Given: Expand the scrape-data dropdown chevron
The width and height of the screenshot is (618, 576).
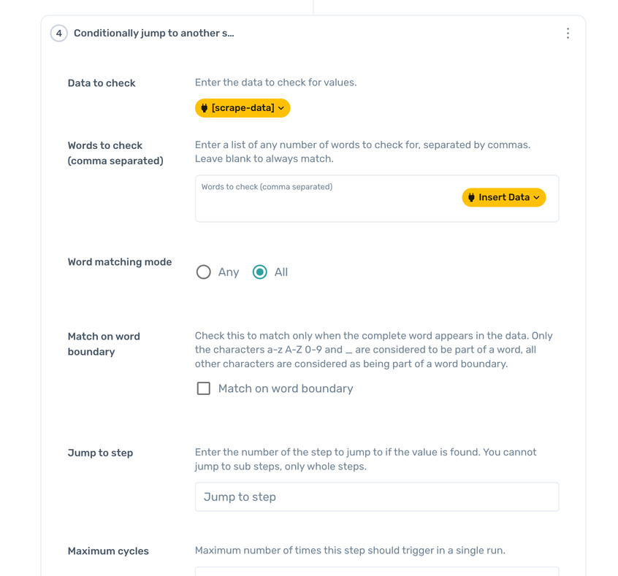Looking at the screenshot, I should click(x=281, y=108).
